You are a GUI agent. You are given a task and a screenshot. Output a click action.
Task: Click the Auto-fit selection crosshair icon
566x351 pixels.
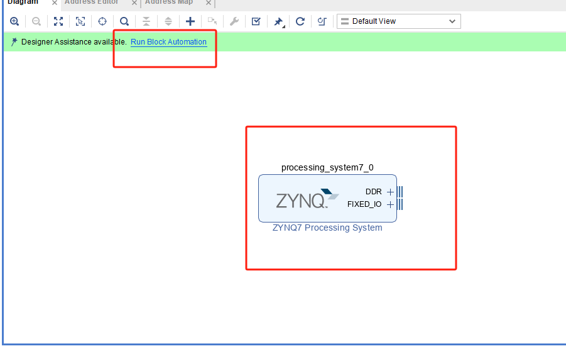coord(102,21)
